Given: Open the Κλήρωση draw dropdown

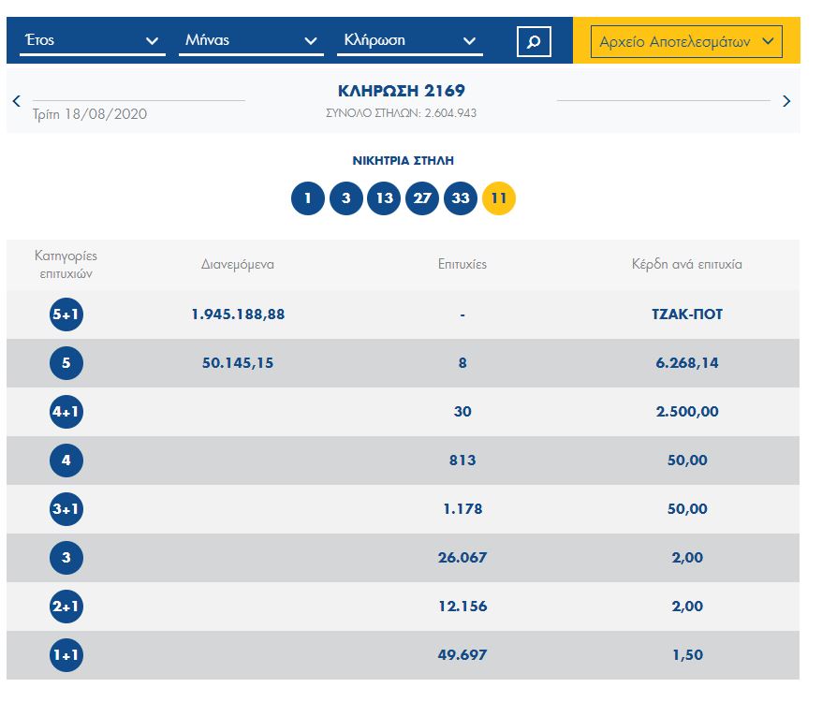Looking at the screenshot, I should click(x=409, y=41).
